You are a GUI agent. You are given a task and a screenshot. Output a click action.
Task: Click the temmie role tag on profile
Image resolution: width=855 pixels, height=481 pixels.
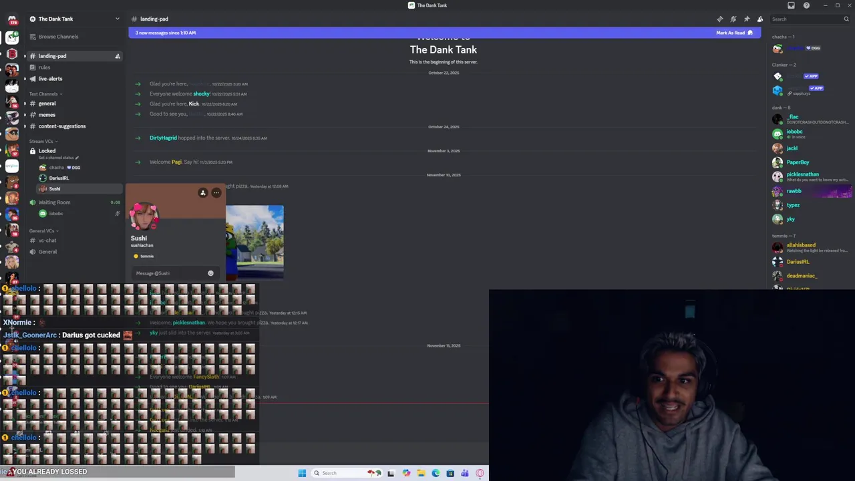click(144, 257)
